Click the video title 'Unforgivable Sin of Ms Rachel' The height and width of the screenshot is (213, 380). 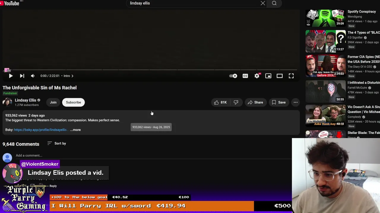[39, 88]
